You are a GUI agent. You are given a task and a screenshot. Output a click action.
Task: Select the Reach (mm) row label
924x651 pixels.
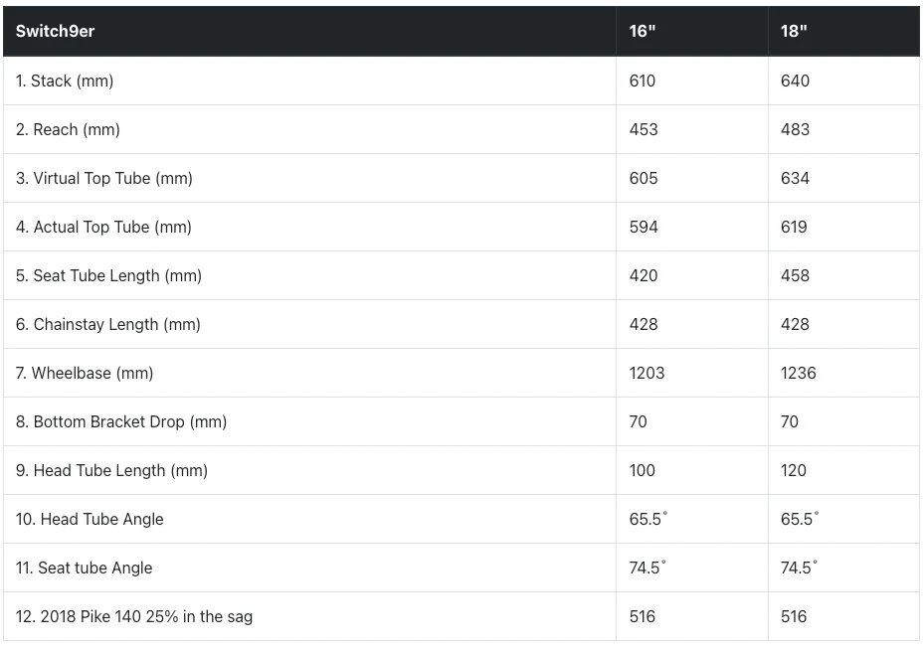[68, 129]
